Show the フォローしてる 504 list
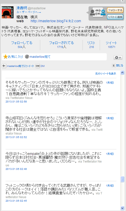Viewport: 126px width, 211px height. 22,45
